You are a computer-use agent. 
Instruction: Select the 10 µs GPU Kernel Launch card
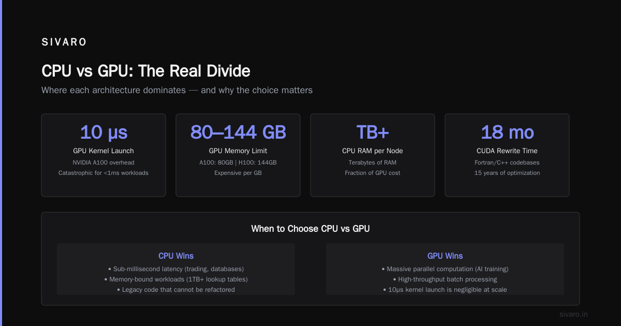coord(103,155)
